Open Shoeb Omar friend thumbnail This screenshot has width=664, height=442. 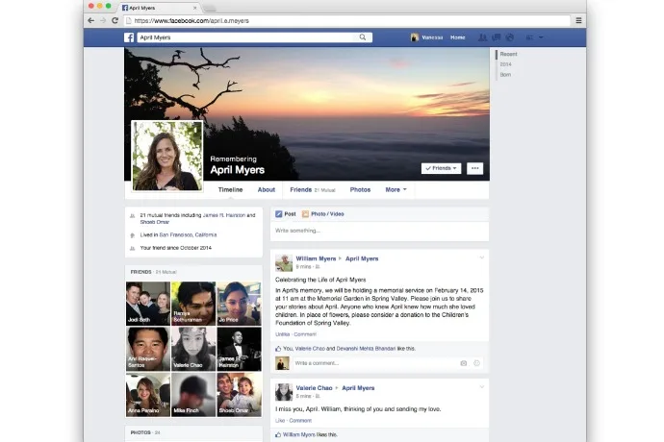point(240,395)
